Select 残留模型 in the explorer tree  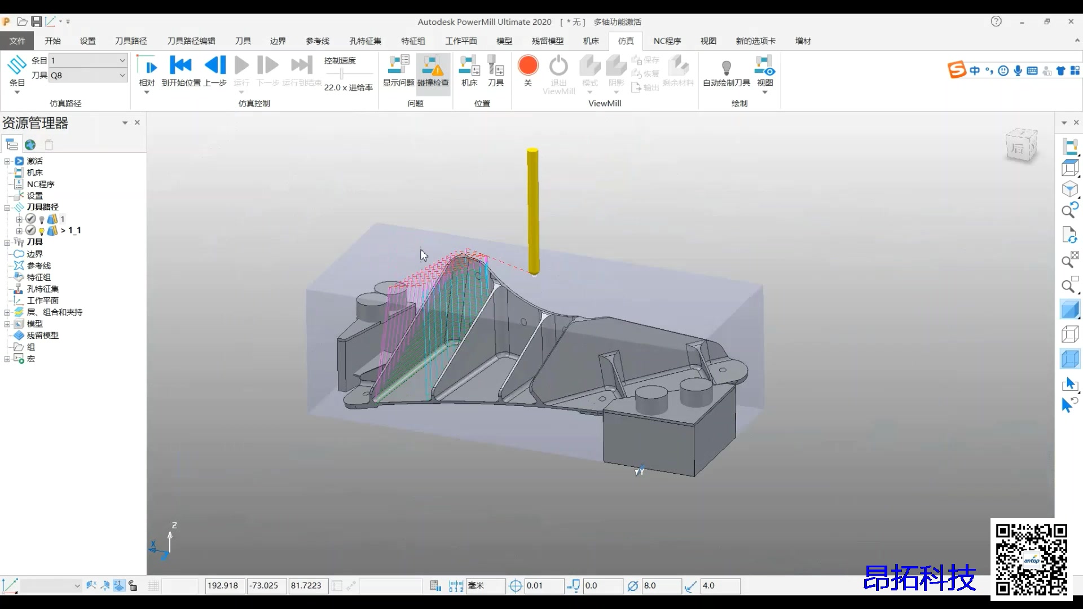tap(43, 335)
